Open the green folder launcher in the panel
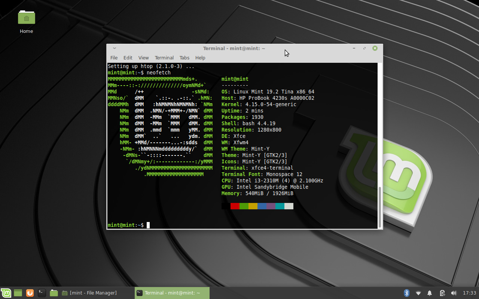Screen dimensions: 479x299 pos(54,293)
